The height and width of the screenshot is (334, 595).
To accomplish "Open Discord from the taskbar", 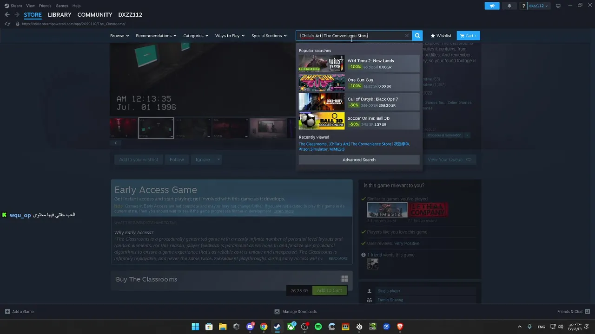I will [x=250, y=327].
